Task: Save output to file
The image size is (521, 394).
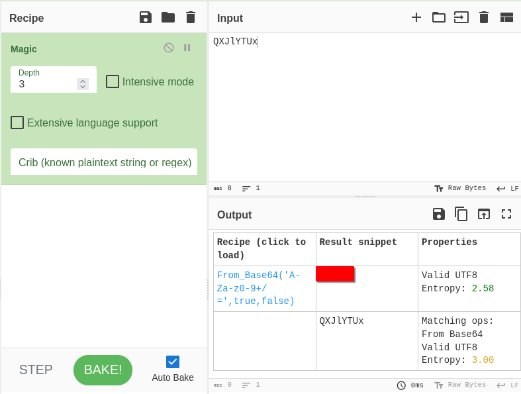Action: [x=439, y=214]
